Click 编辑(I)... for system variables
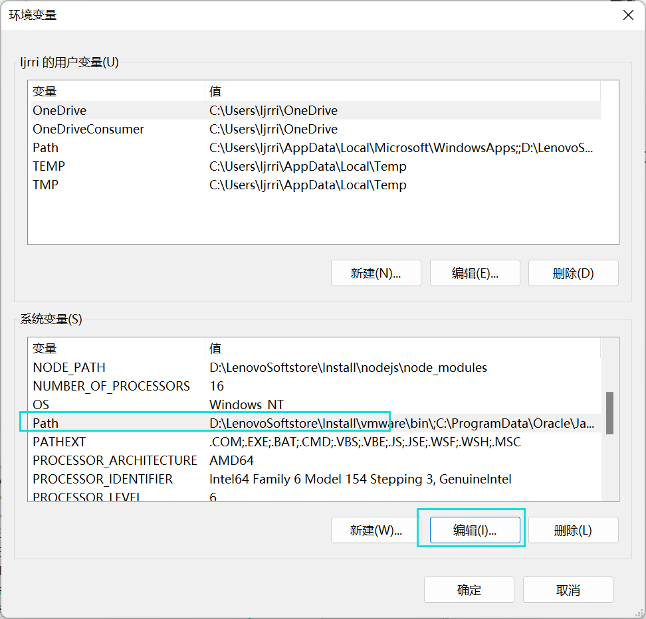The height and width of the screenshot is (619, 646). (475, 530)
